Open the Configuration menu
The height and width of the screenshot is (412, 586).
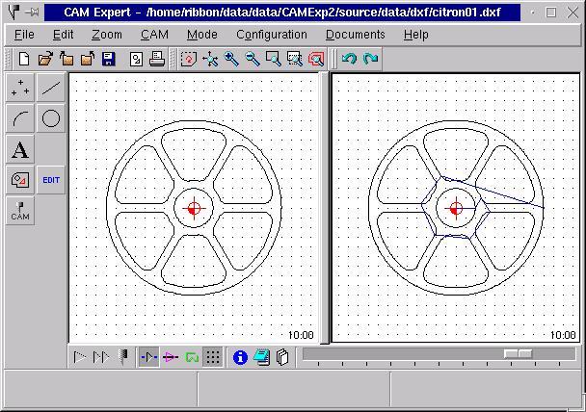click(272, 34)
